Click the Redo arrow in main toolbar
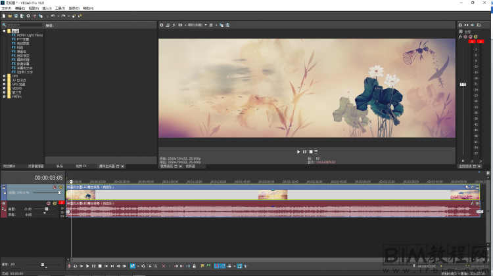The image size is (493, 276). [x=64, y=16]
